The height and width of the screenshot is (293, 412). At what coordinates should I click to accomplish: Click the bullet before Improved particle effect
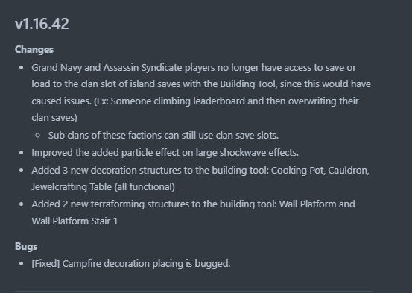click(x=22, y=153)
